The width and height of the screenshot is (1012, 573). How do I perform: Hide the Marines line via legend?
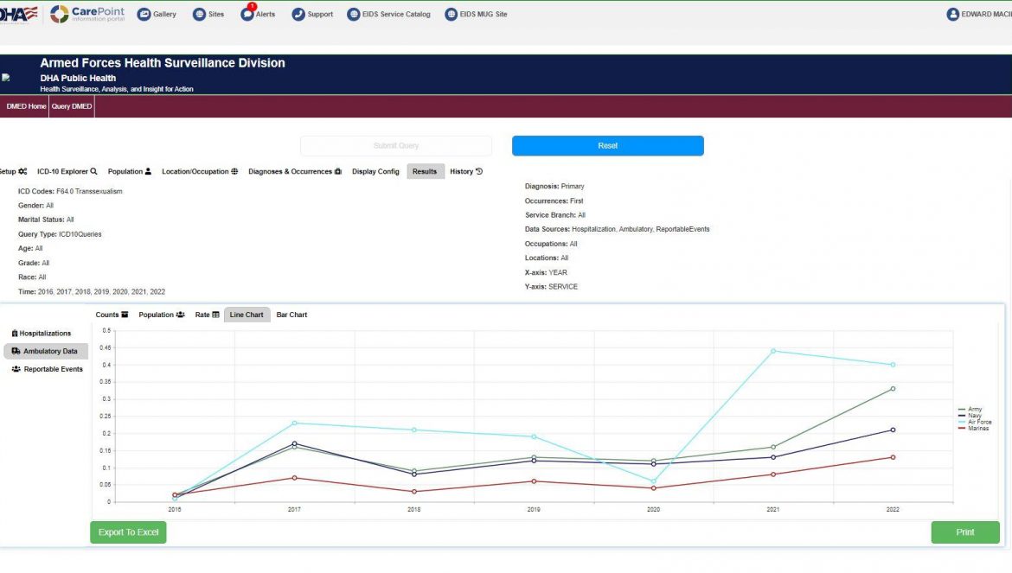pyautogui.click(x=976, y=428)
